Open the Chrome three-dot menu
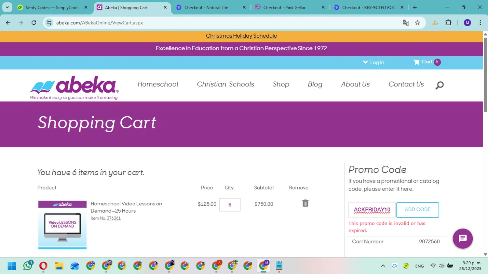488x274 pixels. coord(480,23)
